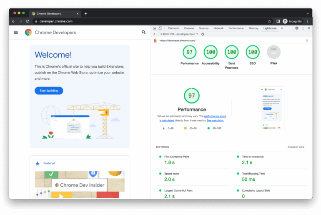Image resolution: width=321 pixels, height=215 pixels.
Task: Open Chrome three-dot menu
Action: tap(308, 21)
